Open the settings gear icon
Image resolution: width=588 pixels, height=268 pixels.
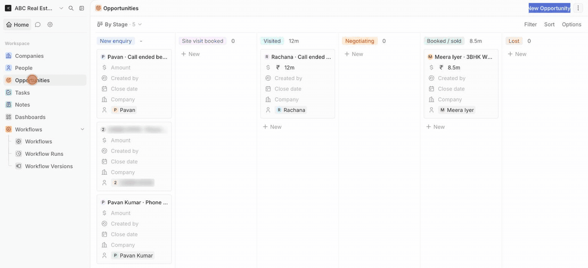[50, 25]
